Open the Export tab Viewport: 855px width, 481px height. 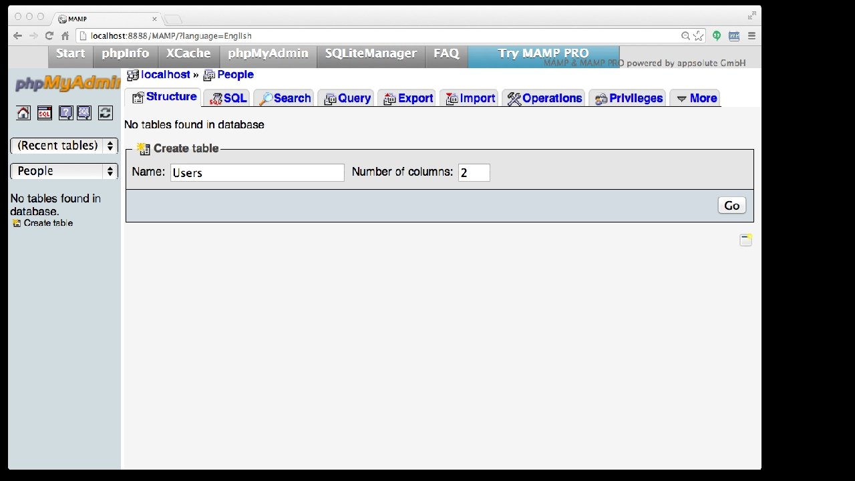coord(407,98)
